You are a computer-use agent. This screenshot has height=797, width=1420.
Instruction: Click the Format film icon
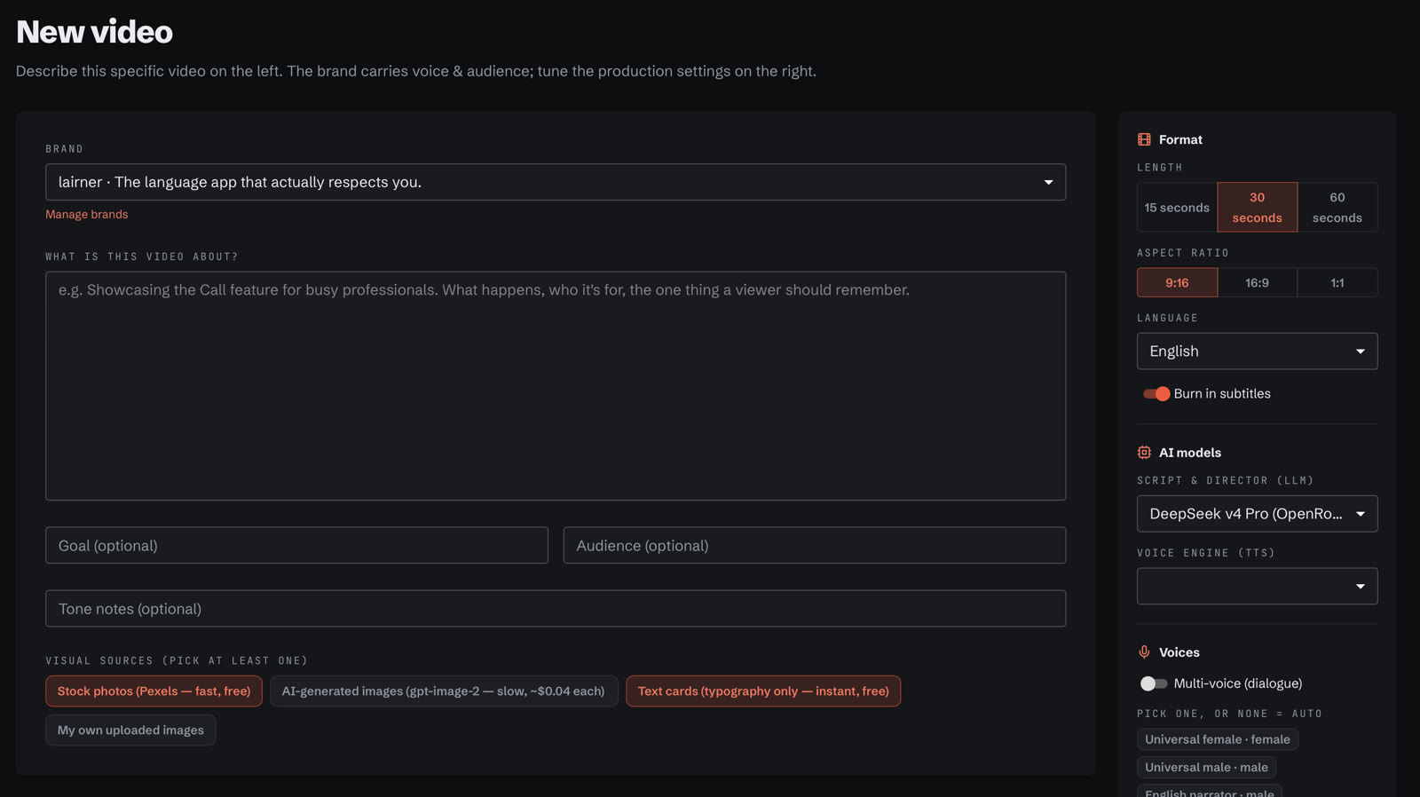click(x=1144, y=139)
